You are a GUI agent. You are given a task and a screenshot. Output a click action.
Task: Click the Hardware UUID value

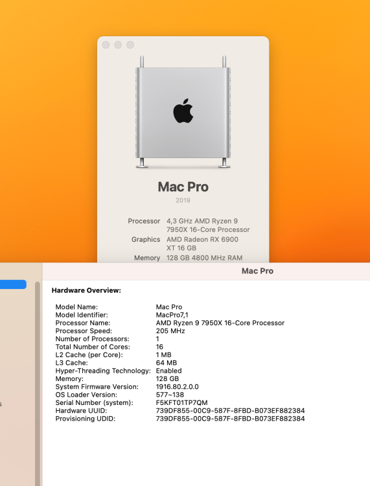(230, 411)
